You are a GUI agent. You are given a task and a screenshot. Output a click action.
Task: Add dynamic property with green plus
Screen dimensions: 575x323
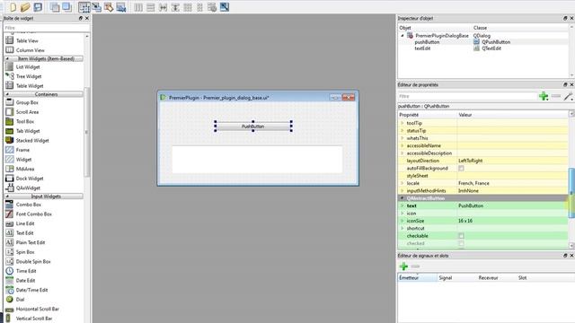pos(544,96)
